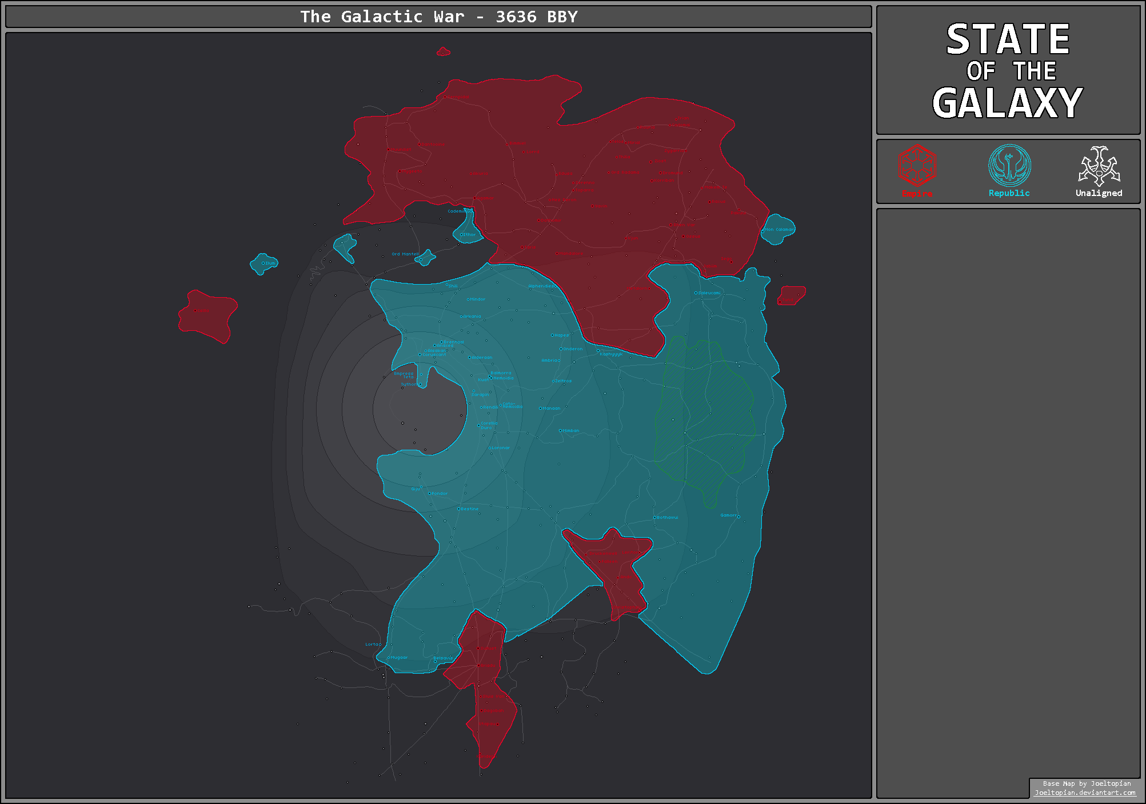The width and height of the screenshot is (1146, 804).
Task: Click the Saleucami planet marker
Action: pos(696,293)
